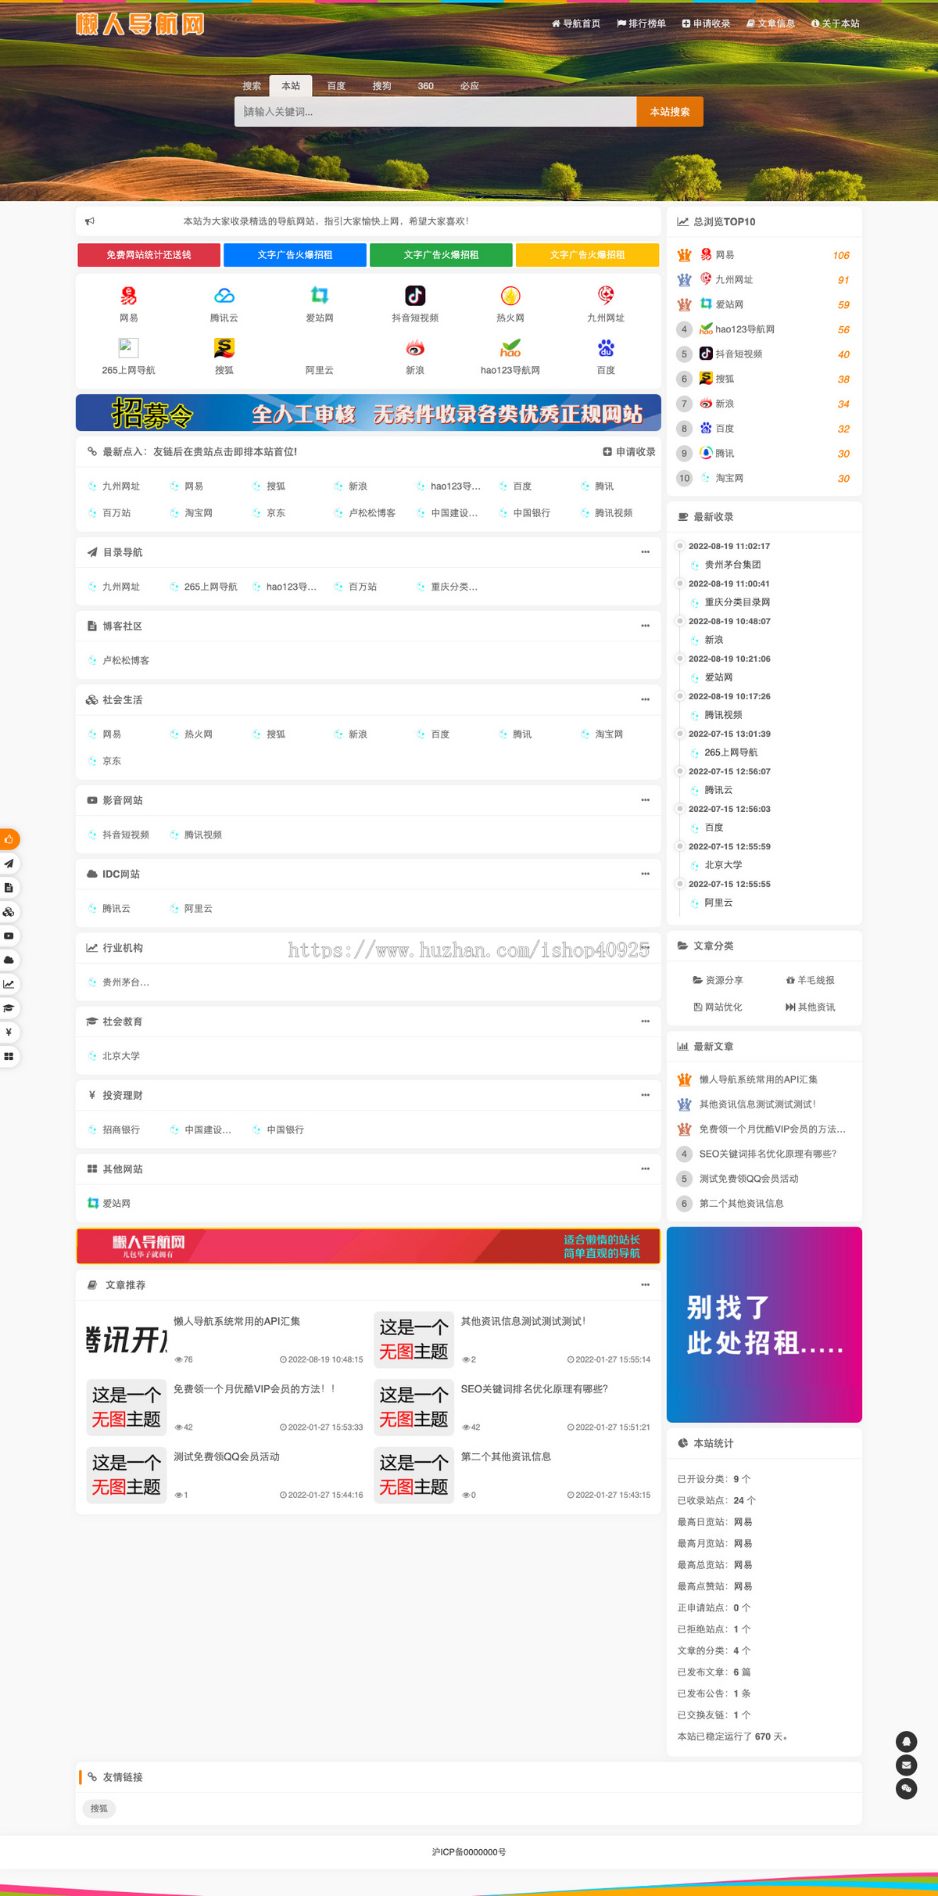The image size is (938, 1896).
Task: Switch to the 360 search tab
Action: point(425,86)
